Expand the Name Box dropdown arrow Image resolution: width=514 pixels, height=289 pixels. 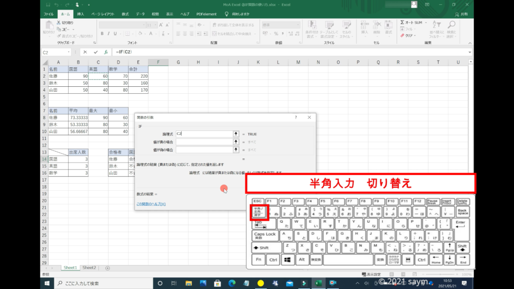[x=69, y=52]
